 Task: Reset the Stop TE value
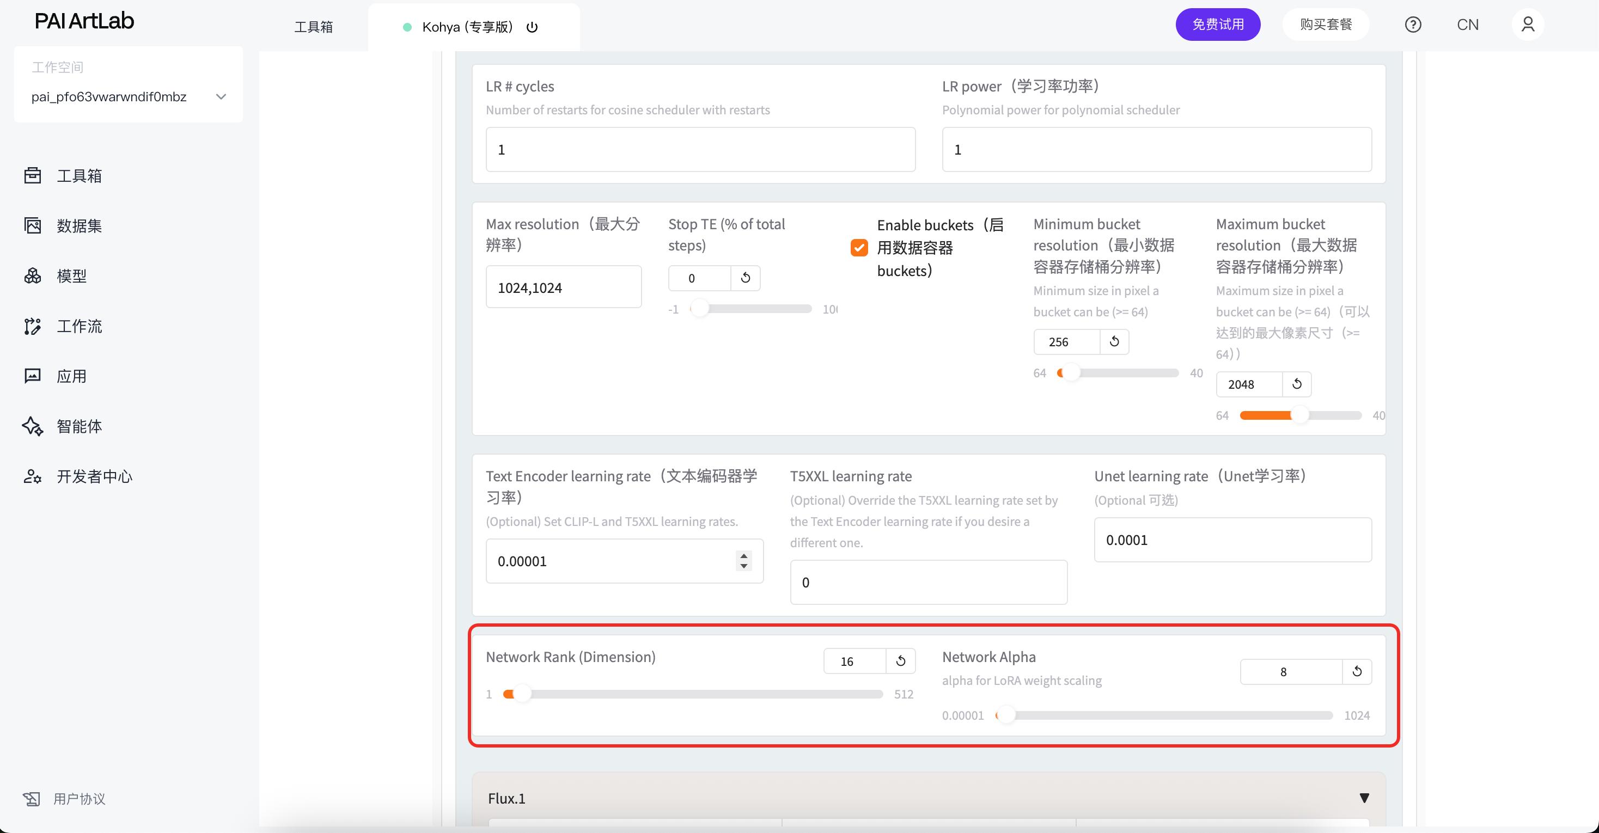[746, 278]
